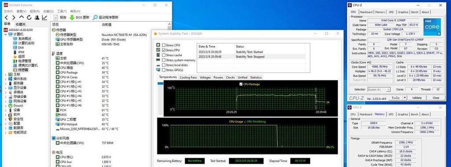This screenshot has height=167, width=451.
Task: Go forward with AIDA64 forward arrow
Action: pyautogui.click(x=14, y=18)
